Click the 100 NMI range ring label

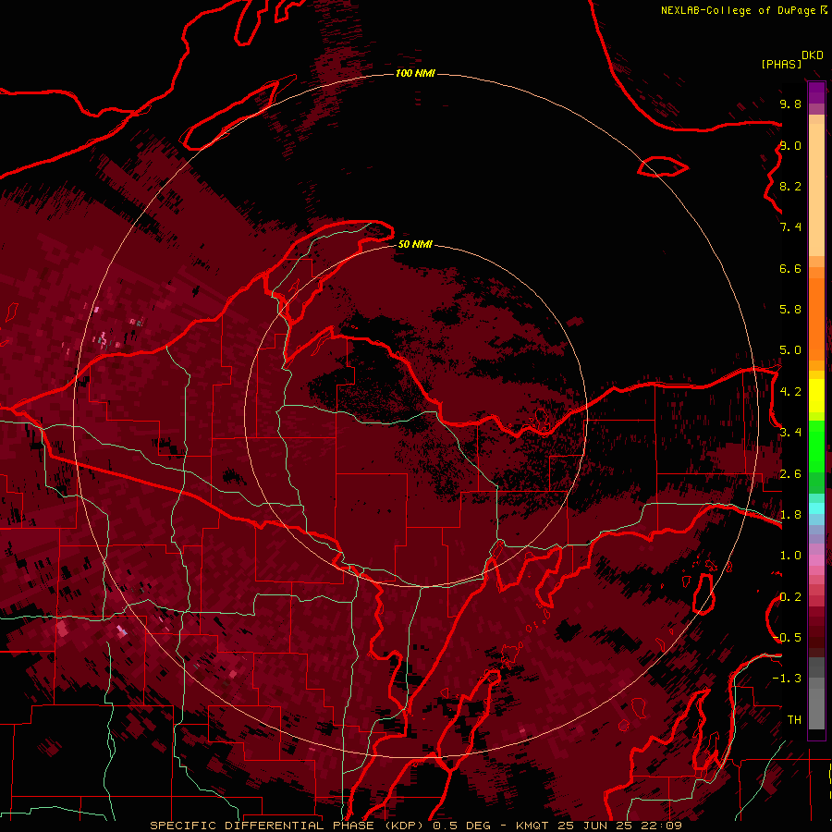(415, 73)
